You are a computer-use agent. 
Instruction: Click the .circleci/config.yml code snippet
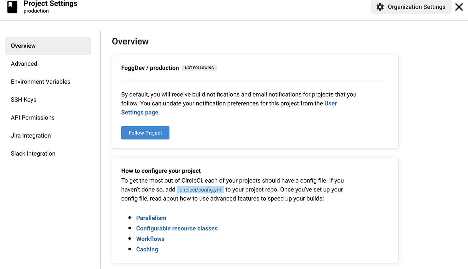[200, 190]
